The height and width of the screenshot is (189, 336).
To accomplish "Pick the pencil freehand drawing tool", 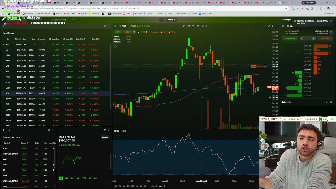I will click(x=203, y=26).
